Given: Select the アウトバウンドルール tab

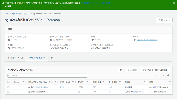Looking at the screenshot, I should point(37,58).
